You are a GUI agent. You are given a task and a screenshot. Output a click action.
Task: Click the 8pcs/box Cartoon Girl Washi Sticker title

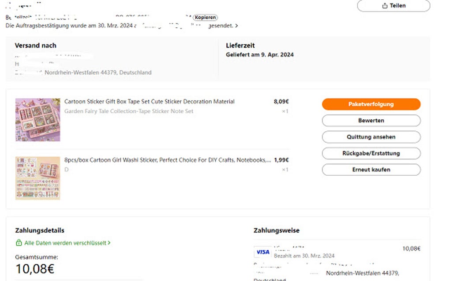point(168,160)
